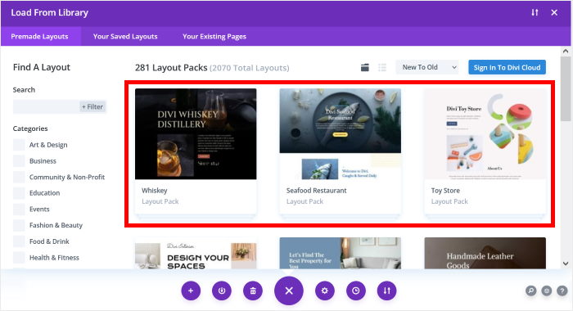Check the Health & Fitness category
573x311 pixels.
pos(19,257)
